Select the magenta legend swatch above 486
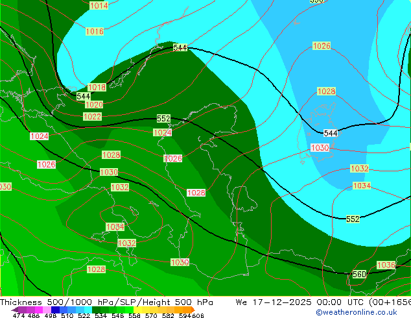 [38, 310]
